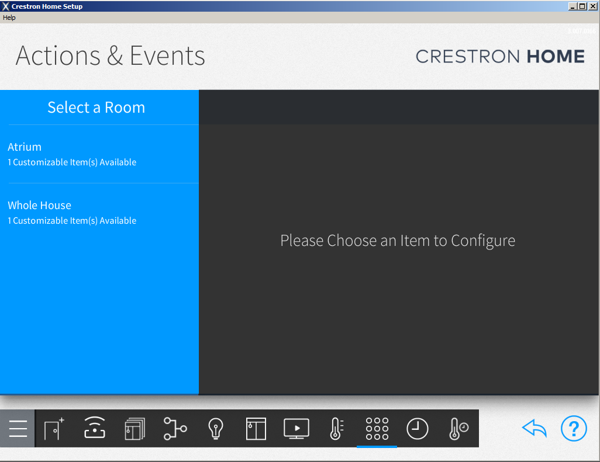Select the Thermostat climate icon
The width and height of the screenshot is (600, 462).
coord(336,428)
